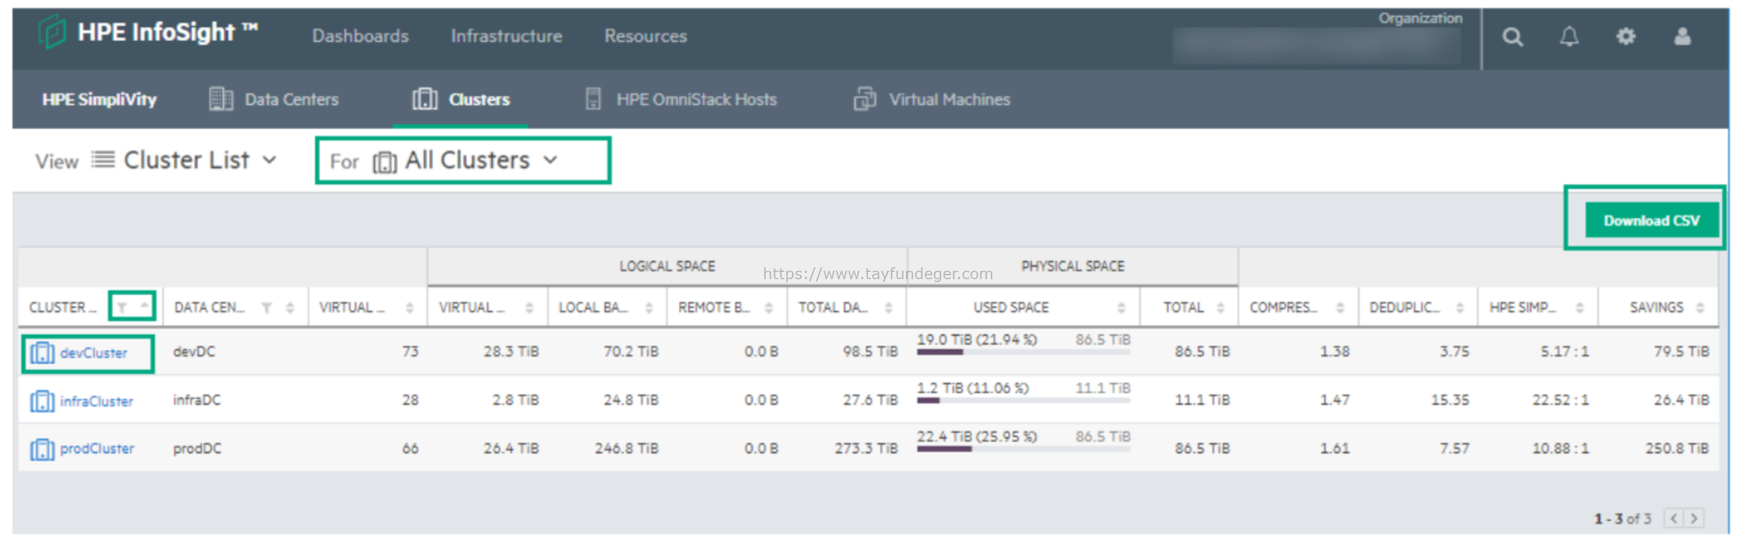This screenshot has height=547, width=1754.
Task: Expand the For All Clusters dropdown
Action: coord(550,160)
